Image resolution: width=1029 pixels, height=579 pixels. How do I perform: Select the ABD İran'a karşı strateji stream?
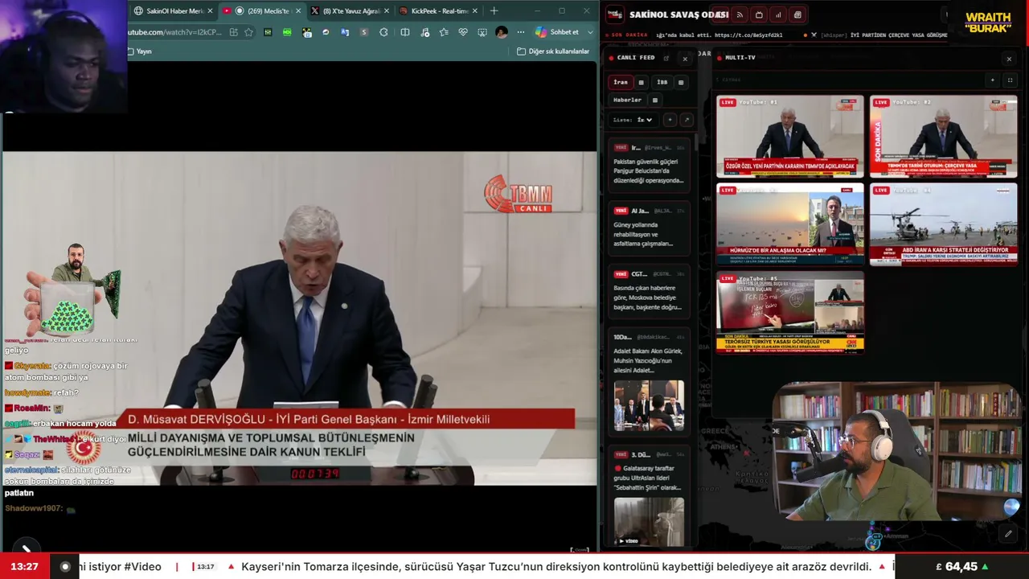pos(943,224)
